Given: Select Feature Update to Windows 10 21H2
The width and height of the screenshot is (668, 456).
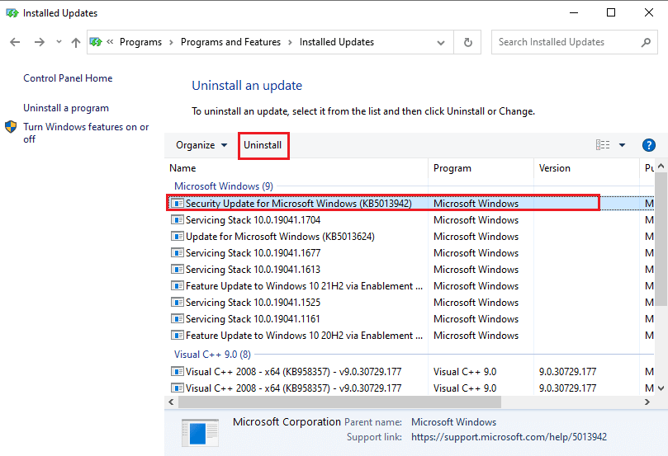Looking at the screenshot, I should tap(410, 286).
